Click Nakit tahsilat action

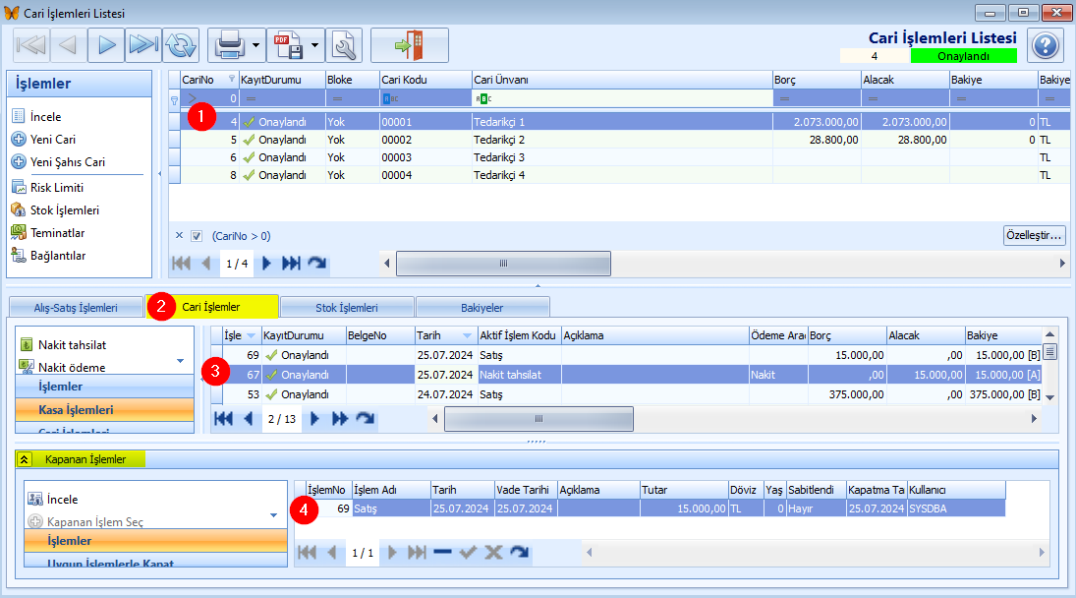[72, 344]
